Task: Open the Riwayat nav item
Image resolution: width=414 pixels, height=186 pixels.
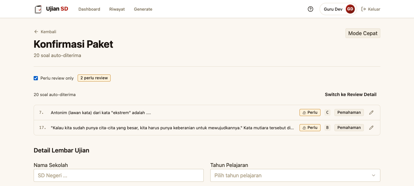Action: (x=117, y=9)
